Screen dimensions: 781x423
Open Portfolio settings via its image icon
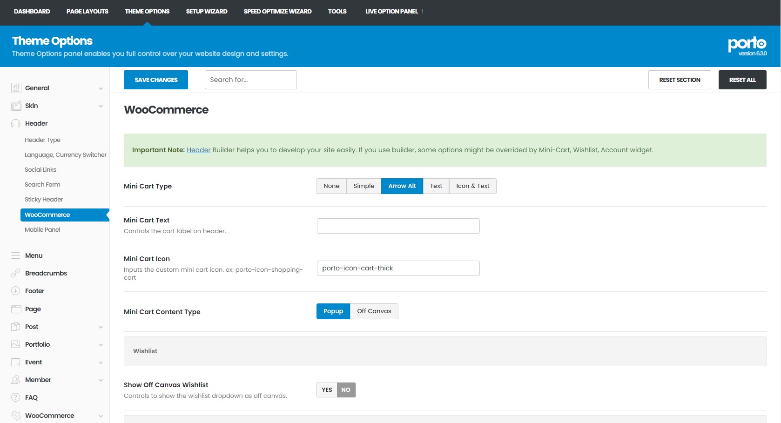[x=15, y=344]
